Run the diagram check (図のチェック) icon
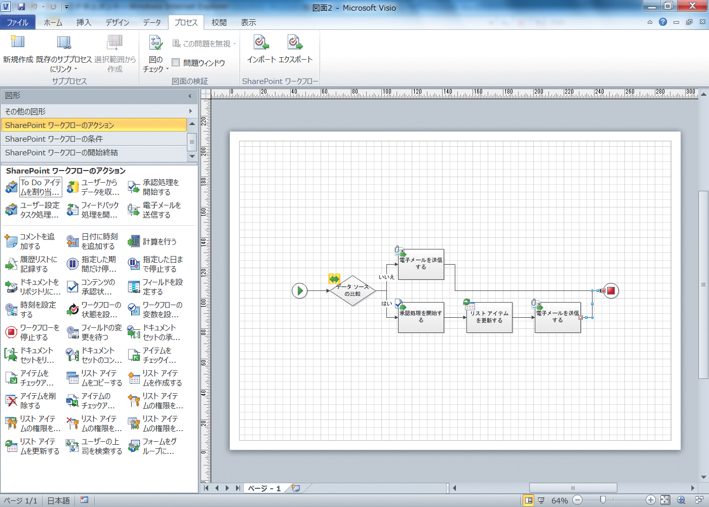 [155, 43]
